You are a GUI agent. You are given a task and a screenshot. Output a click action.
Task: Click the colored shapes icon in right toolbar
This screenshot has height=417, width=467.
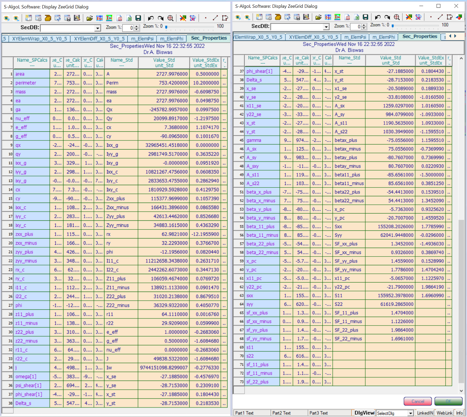[x=459, y=17]
